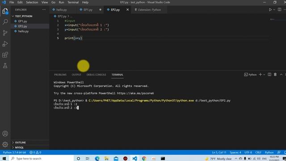Viewport: 286px width, 161px height.
Task: Open the new terminal launch profile dropdown
Action: pos(264,75)
